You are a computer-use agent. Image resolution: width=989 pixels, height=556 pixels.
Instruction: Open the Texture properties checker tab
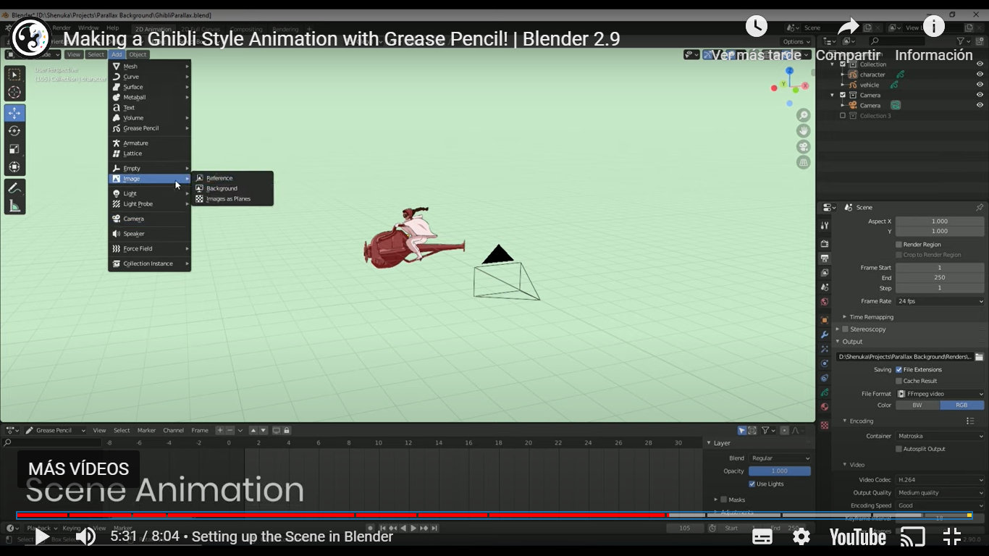[825, 425]
